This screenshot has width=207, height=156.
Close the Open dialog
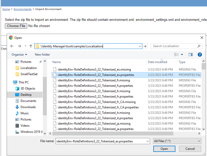click(202, 38)
